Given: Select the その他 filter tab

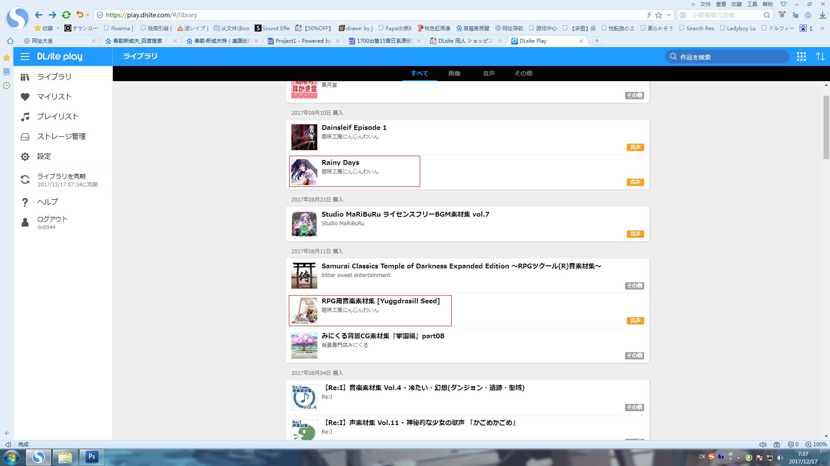Looking at the screenshot, I should [523, 73].
